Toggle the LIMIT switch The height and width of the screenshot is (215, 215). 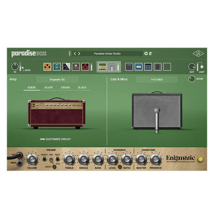point(202,67)
